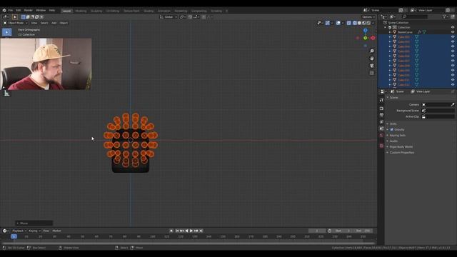Select the Select Box tool in the left toolbar
This screenshot has width=457, height=257.
coord(6,32)
